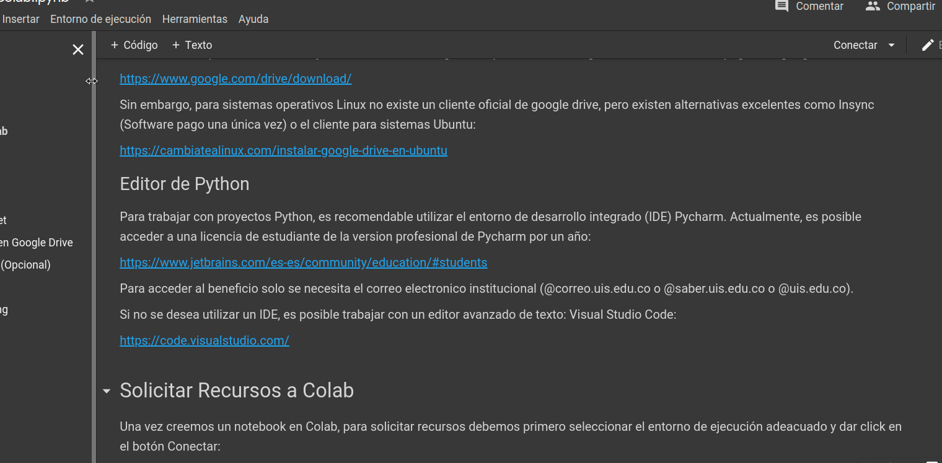This screenshot has height=463, width=942.
Task: Click Conectar to request runtime
Action: pos(855,45)
